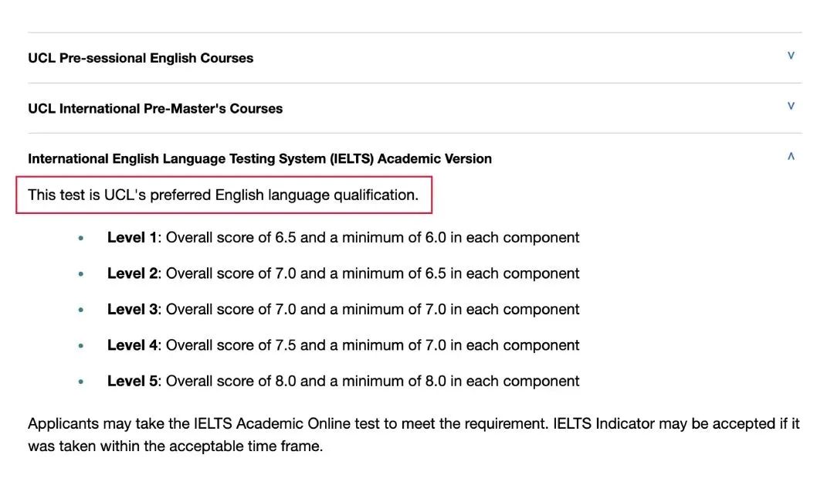Click the bullet point beside Level 4
Image resolution: width=834 pixels, height=482 pixels.
click(x=80, y=346)
